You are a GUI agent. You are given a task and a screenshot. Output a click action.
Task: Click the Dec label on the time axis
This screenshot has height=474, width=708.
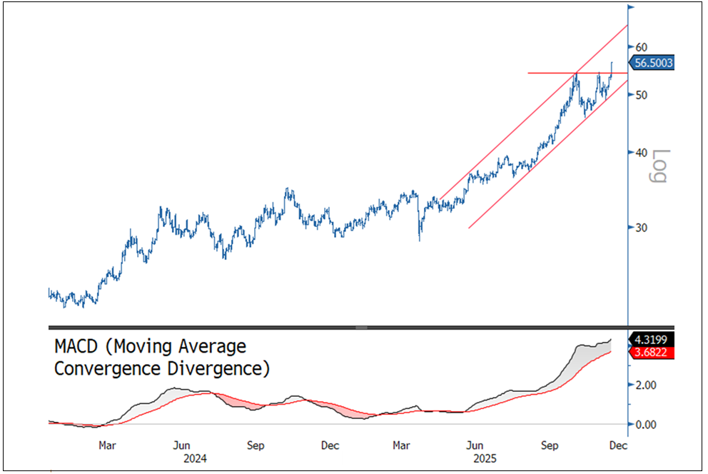(x=618, y=445)
